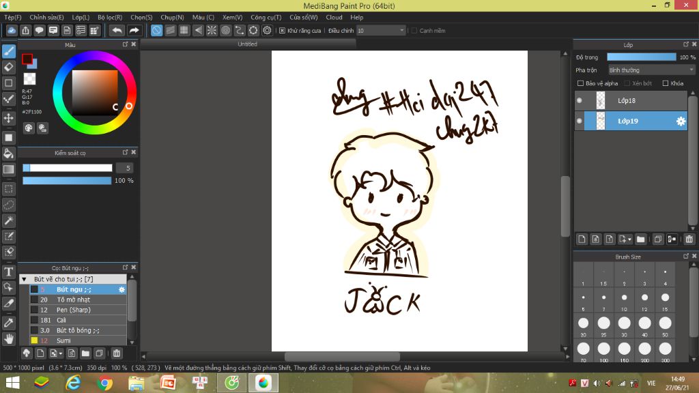Choose the Move tool
This screenshot has width=699, height=393.
tap(8, 118)
